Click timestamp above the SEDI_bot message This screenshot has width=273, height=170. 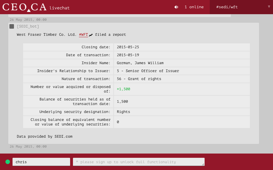(28, 20)
